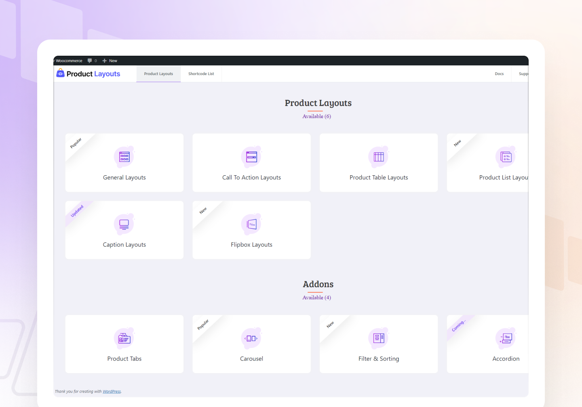582x407 pixels.
Task: Click the Popular ribbon on Carousel card
Action: click(x=203, y=324)
